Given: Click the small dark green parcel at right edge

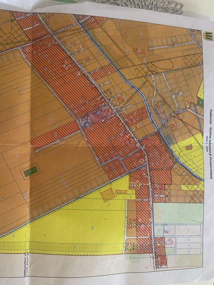Looking at the screenshot, I should tap(201, 103).
